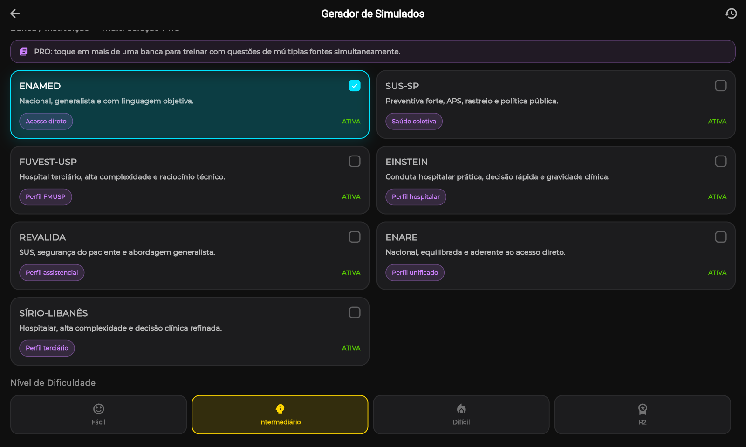The width and height of the screenshot is (746, 447).
Task: Select the R2 difficulty label
Action: tap(643, 422)
